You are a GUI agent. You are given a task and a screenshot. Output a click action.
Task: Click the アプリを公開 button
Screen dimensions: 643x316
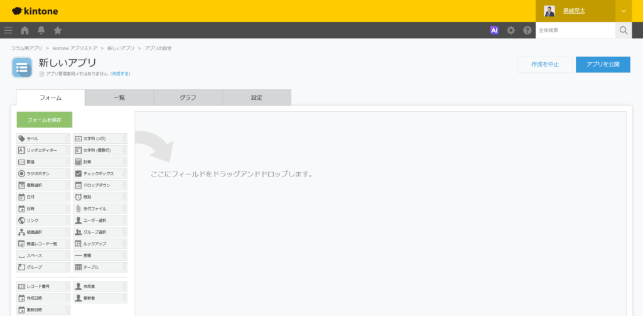603,65
